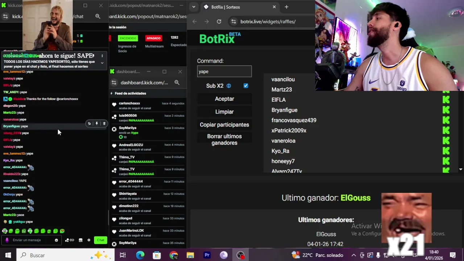Screen dimensions: 464x261
Task: Show hidden system tray icons
Action: 353,255
